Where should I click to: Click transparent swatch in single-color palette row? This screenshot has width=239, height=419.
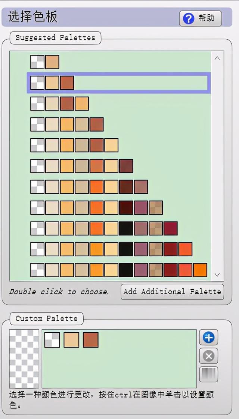click(x=37, y=62)
